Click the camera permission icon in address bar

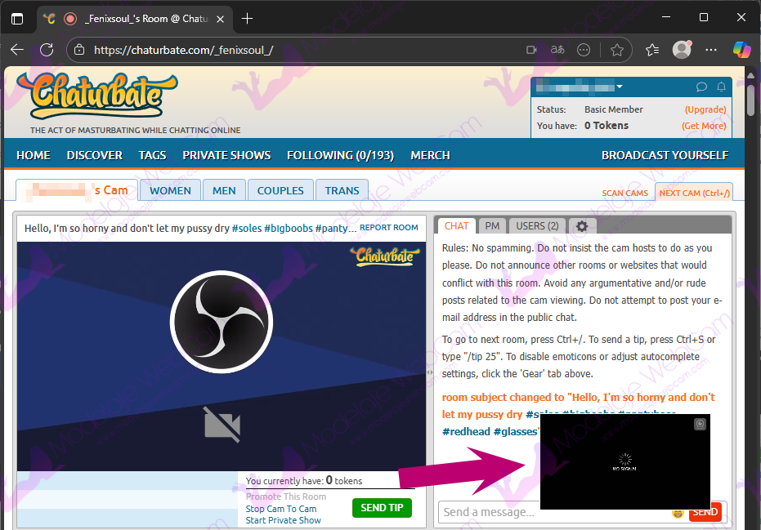pos(532,50)
